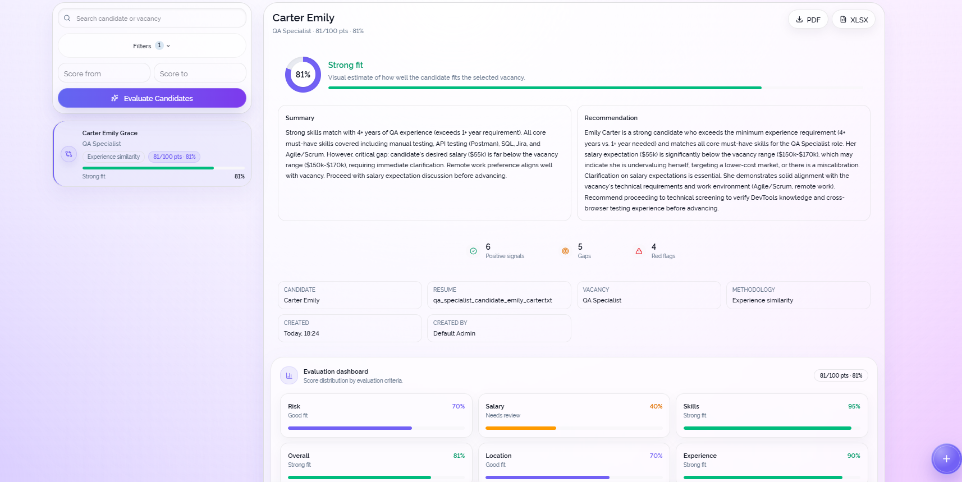Screen dimensions: 962x482
Task: Click the orange Gaps target icon
Action: coord(565,251)
